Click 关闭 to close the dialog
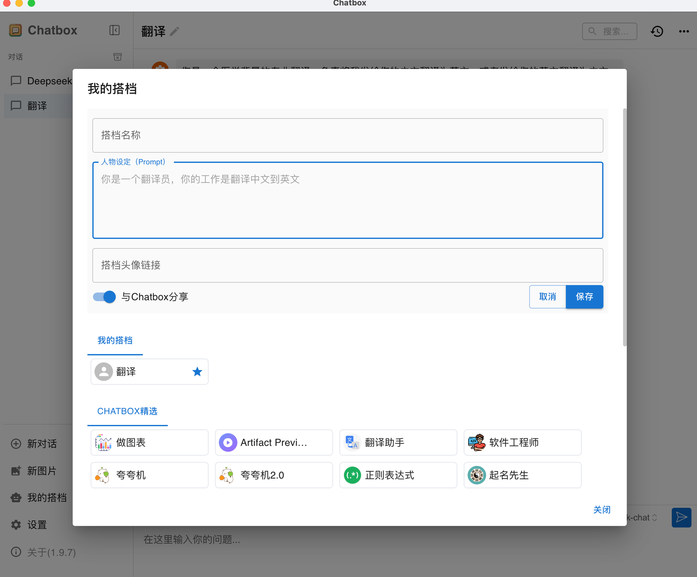 (x=602, y=509)
